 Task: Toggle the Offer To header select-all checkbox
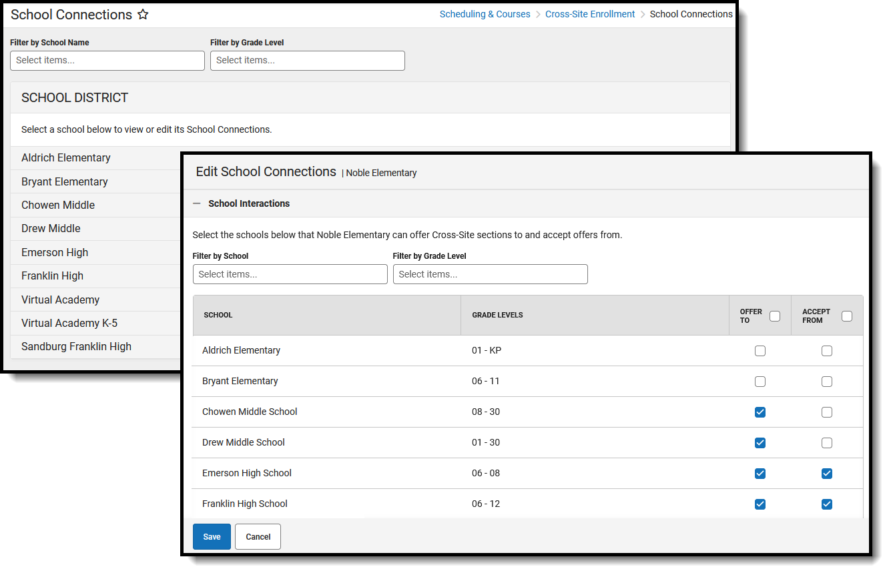click(x=775, y=316)
